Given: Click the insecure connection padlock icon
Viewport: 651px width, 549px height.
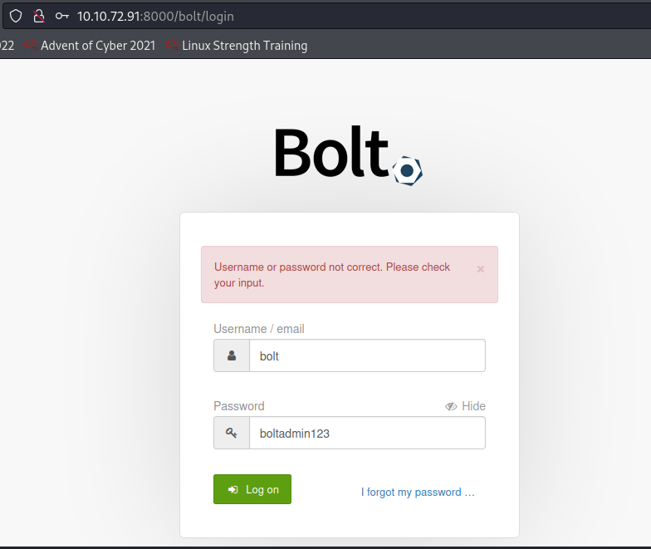Looking at the screenshot, I should (x=38, y=16).
